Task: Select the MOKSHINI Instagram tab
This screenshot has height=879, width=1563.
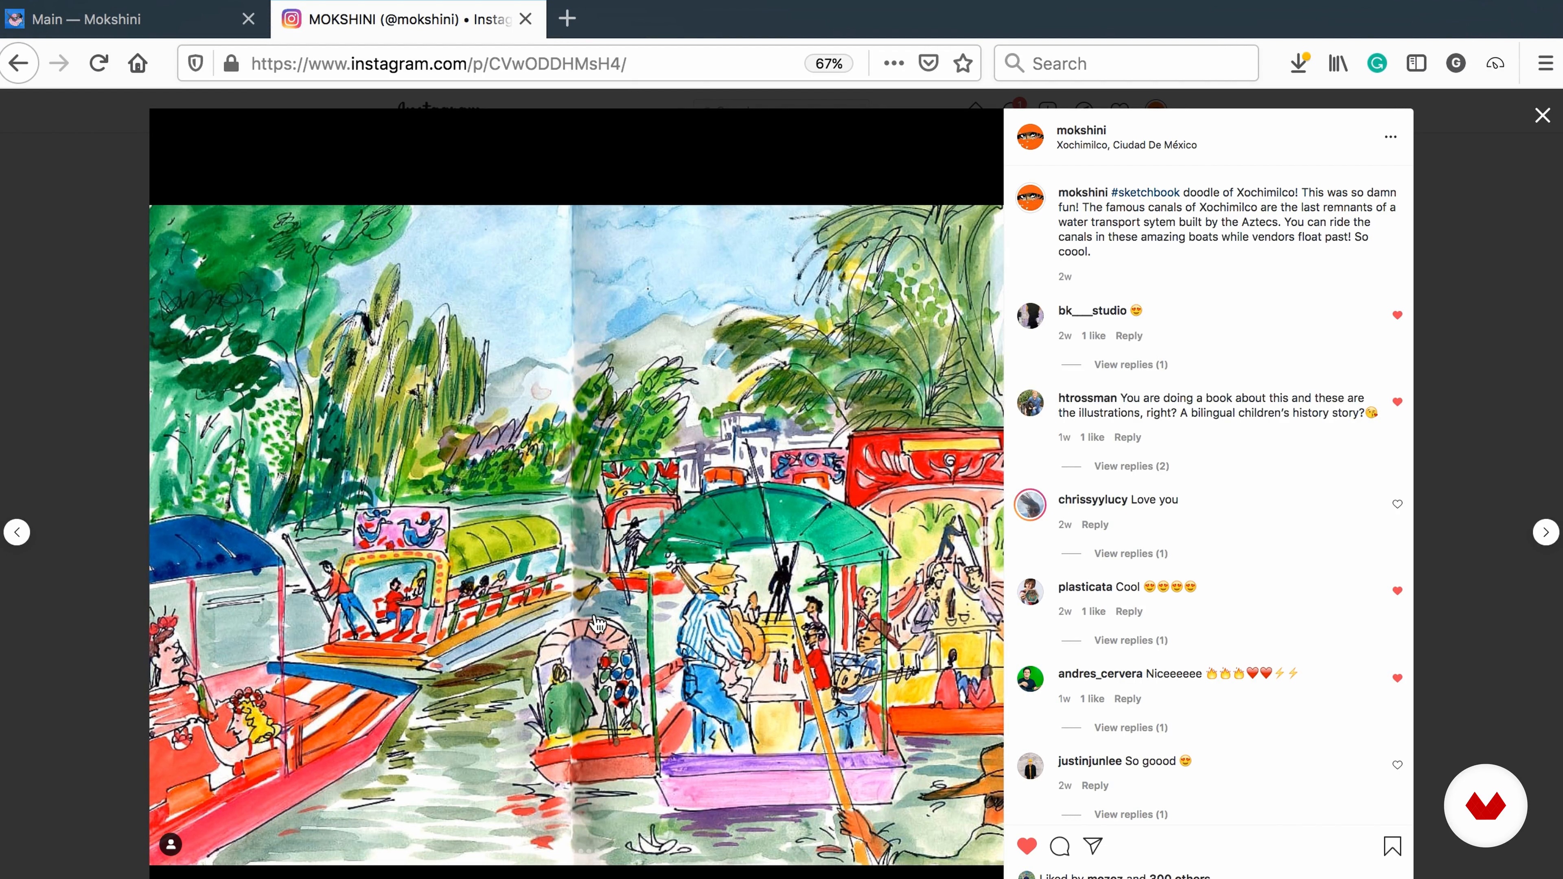Action: coord(408,19)
